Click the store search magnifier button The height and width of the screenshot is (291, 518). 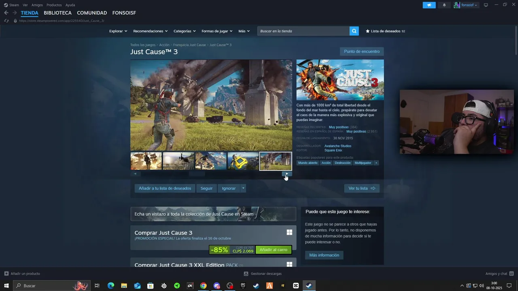pyautogui.click(x=354, y=31)
